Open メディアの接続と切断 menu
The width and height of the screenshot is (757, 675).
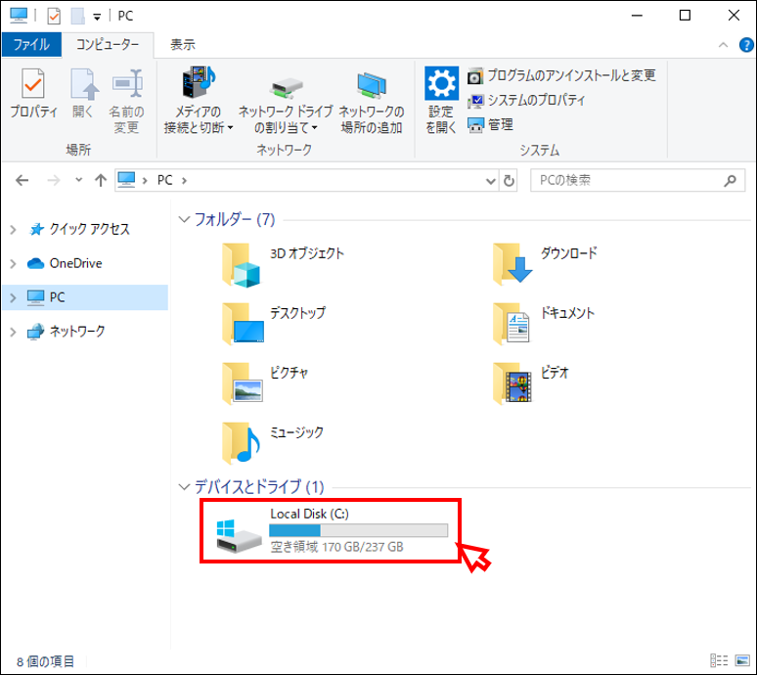(x=199, y=101)
